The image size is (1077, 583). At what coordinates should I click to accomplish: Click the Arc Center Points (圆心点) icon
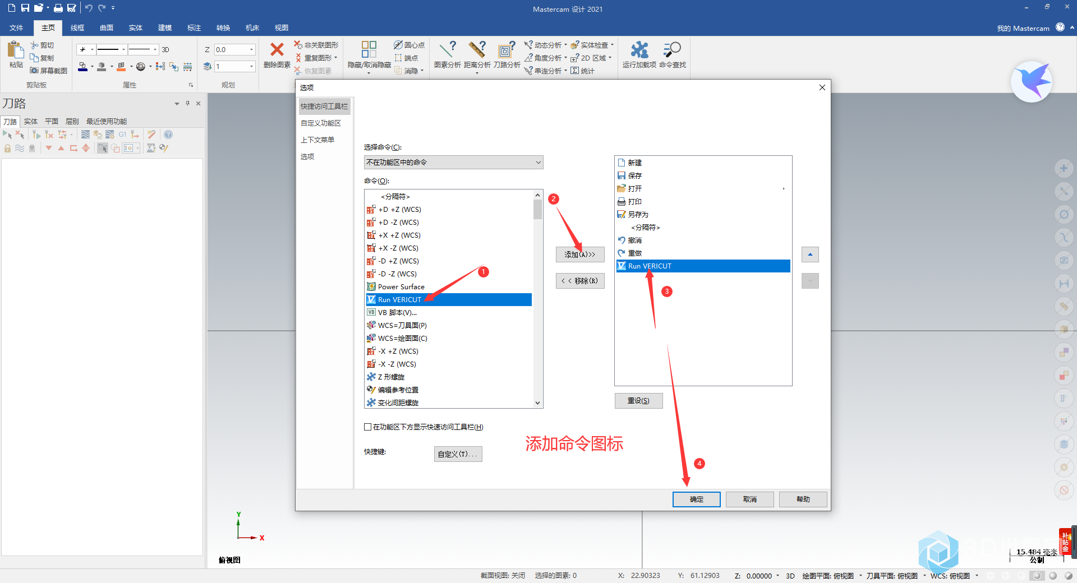(x=398, y=45)
